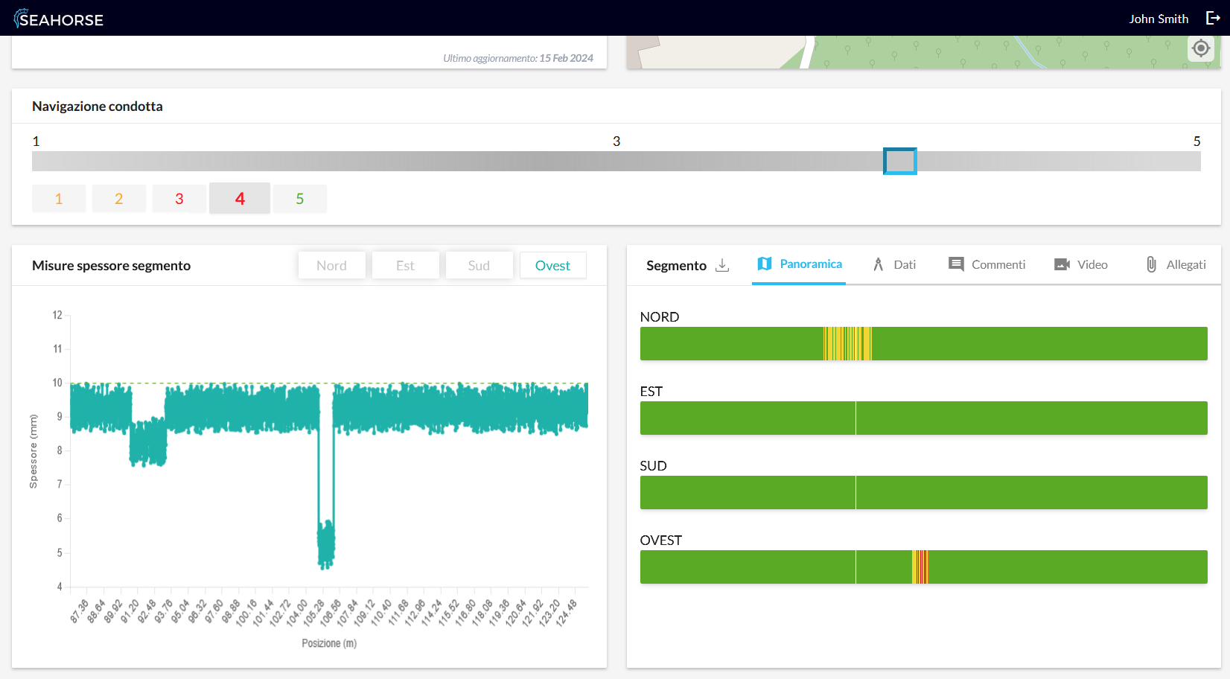Click the map locate-me target icon
Viewport: 1230px width, 679px height.
(1200, 48)
